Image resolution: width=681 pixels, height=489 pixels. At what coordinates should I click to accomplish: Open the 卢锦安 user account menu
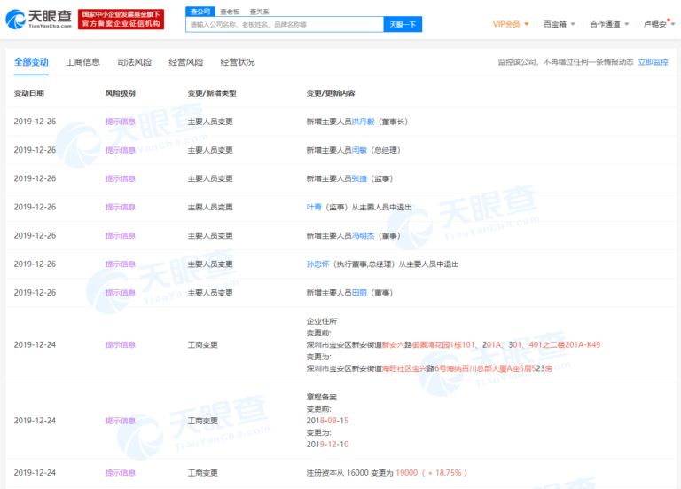coord(658,24)
